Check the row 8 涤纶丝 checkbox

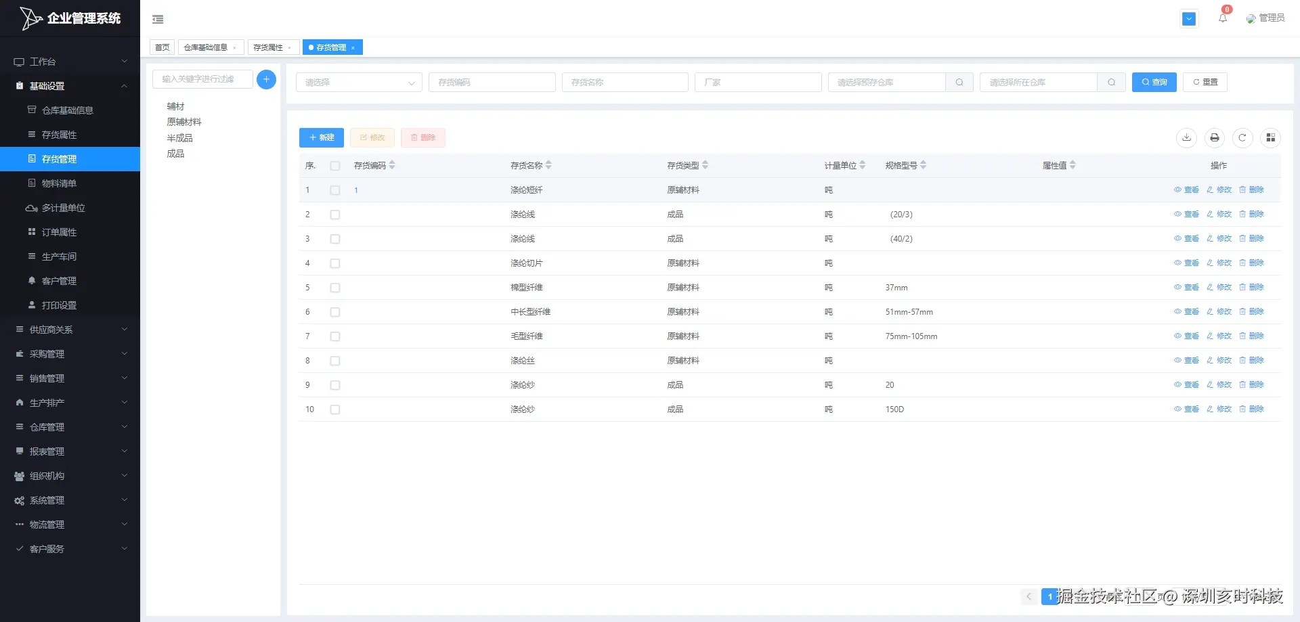335,361
